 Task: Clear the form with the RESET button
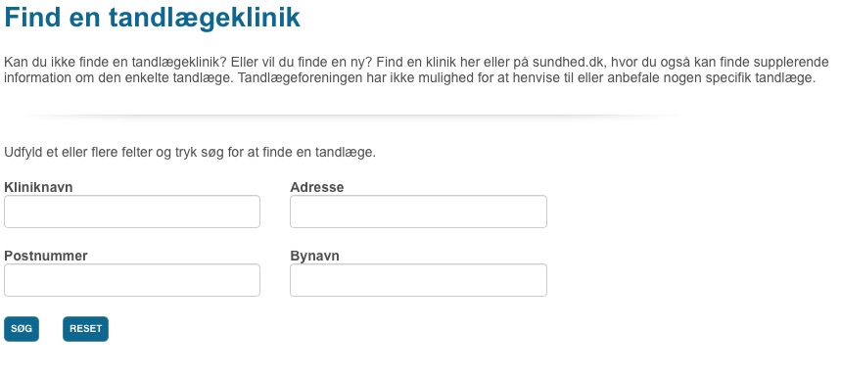click(85, 329)
